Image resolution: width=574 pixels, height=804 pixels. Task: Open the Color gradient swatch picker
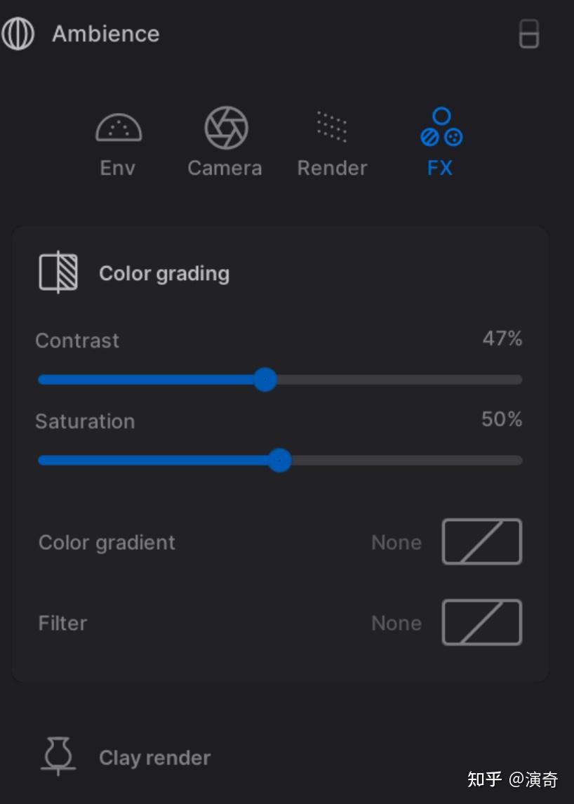pyautogui.click(x=481, y=541)
